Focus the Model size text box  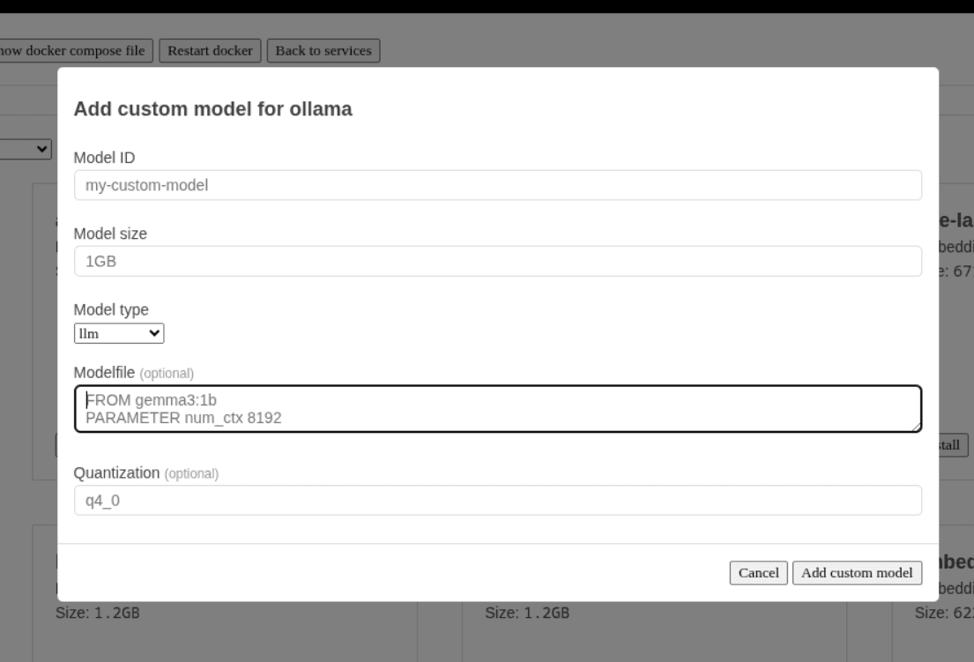(x=498, y=261)
